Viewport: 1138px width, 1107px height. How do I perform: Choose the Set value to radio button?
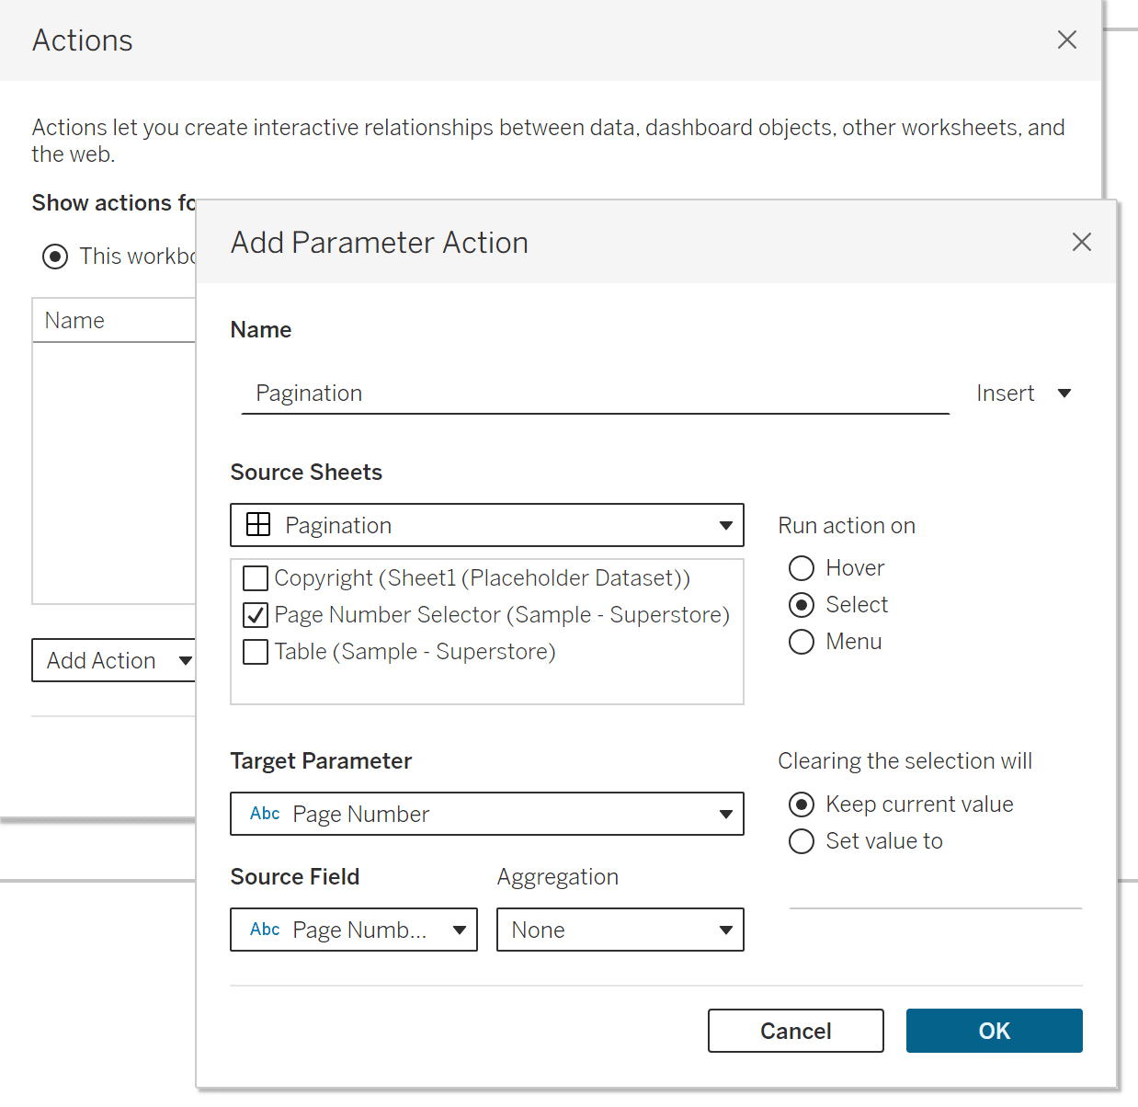click(x=802, y=841)
